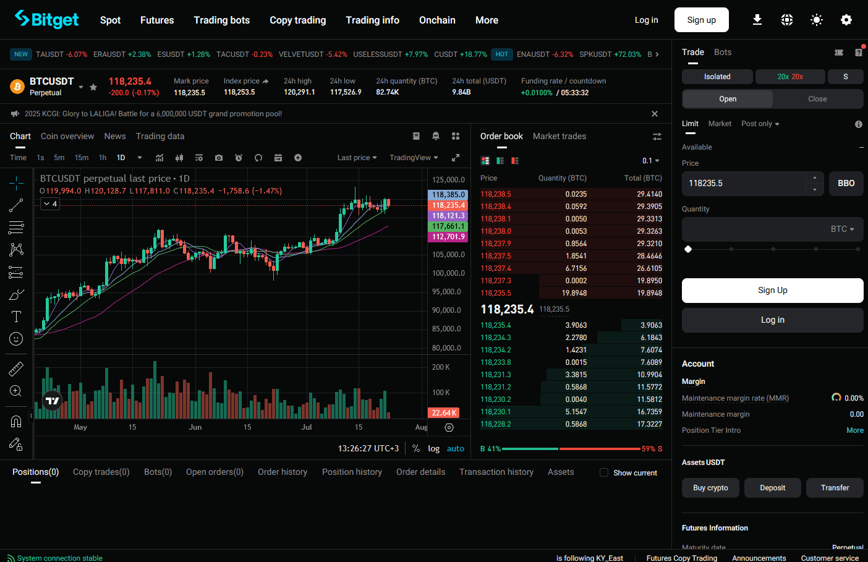Select the trend line drawing tool
Viewport: 868px width, 562px height.
(x=16, y=205)
